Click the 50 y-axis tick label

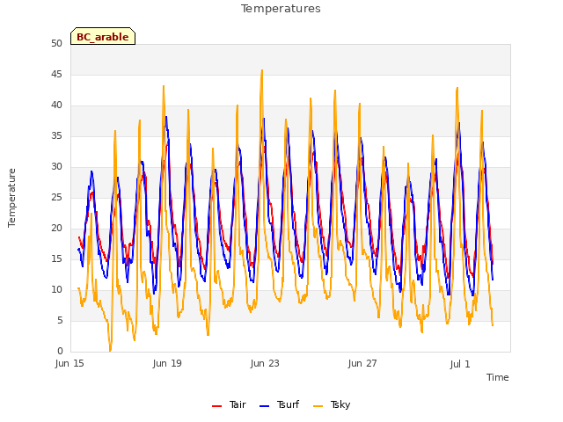pyautogui.click(x=56, y=43)
